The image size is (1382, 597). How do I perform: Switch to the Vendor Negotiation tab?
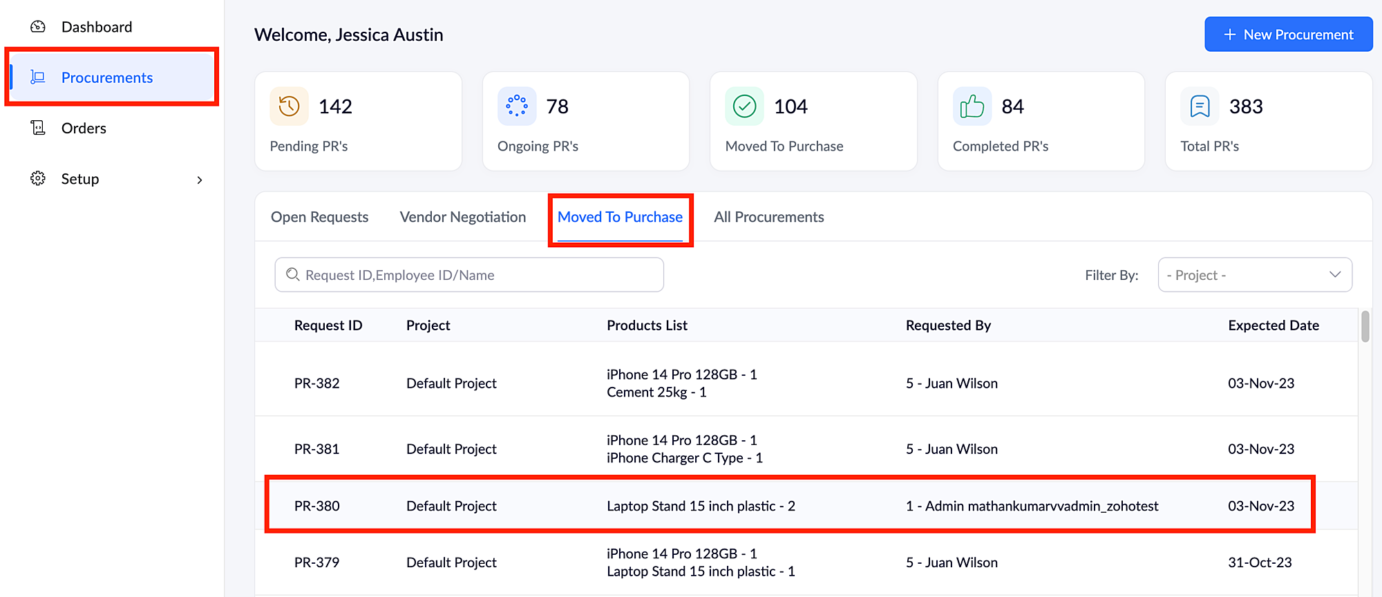point(462,217)
